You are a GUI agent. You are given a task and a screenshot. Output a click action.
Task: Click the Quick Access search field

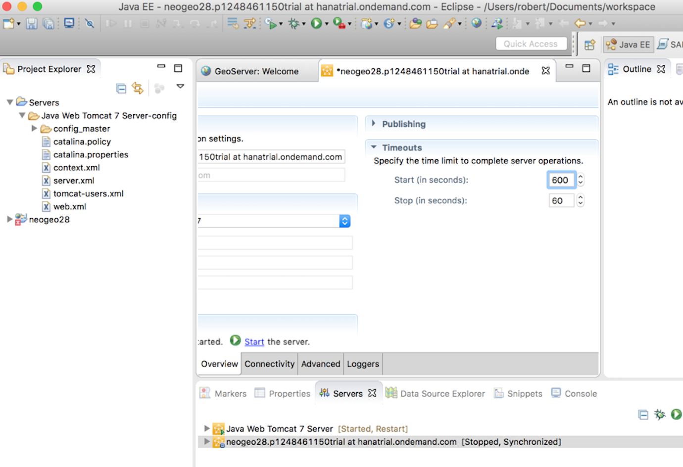531,44
